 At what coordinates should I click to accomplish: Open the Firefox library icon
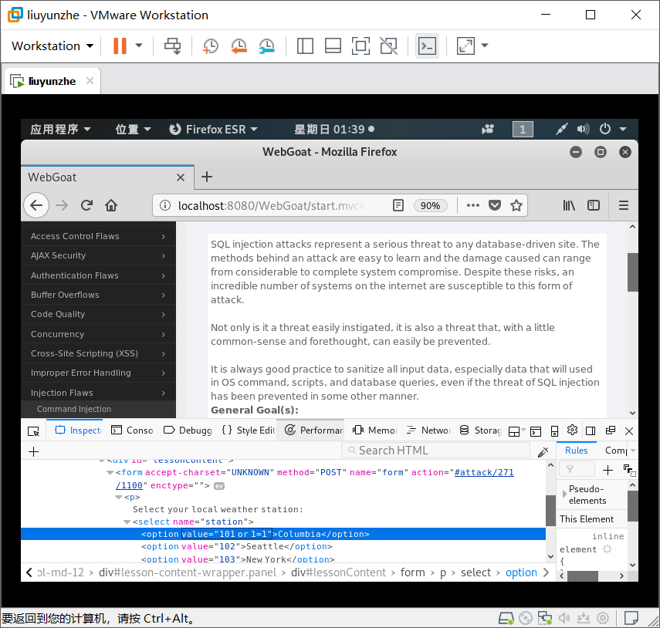(569, 205)
